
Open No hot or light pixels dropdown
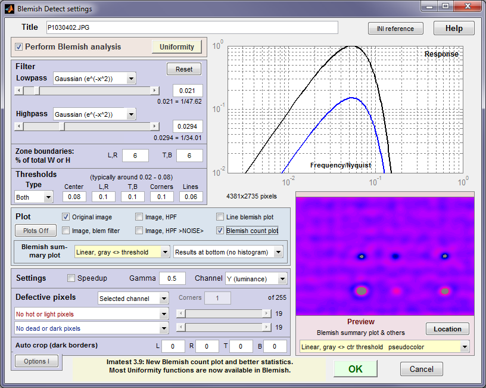pyautogui.click(x=92, y=314)
